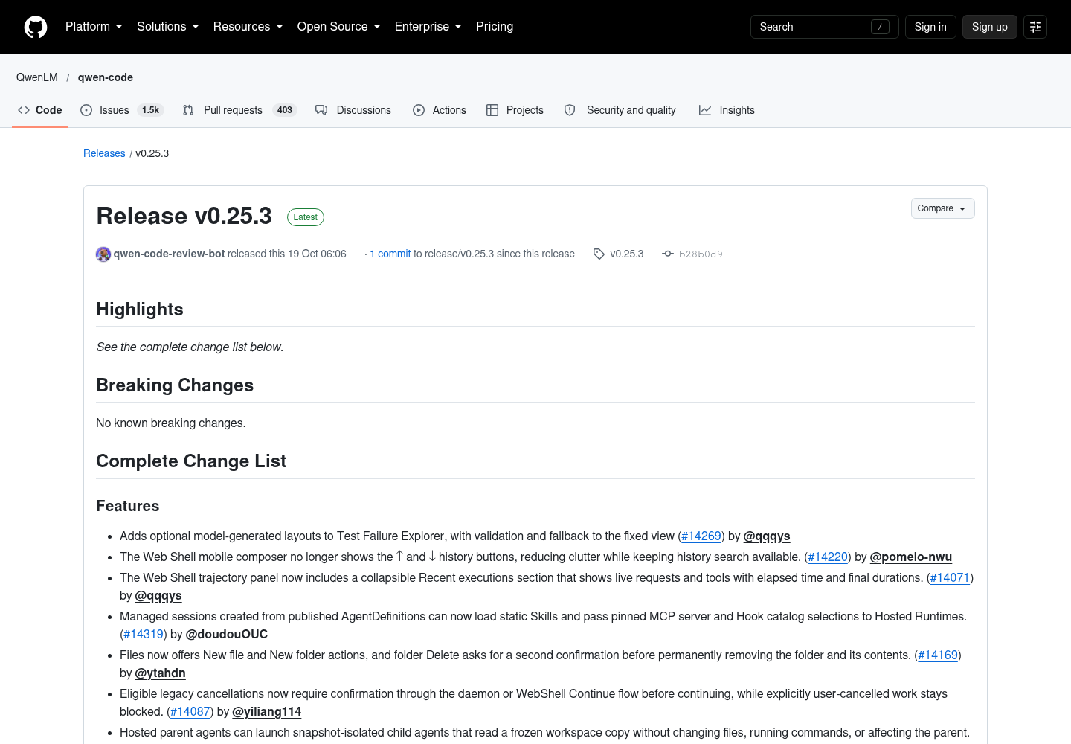Image resolution: width=1071 pixels, height=744 pixels.
Task: Click the Security shield icon
Action: tap(570, 110)
